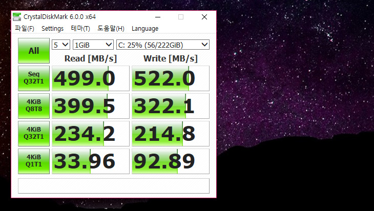Screen dimensions: 374x211
Task: Select the 4KiB Q32T1 read result 234.2
Action: tap(91, 134)
